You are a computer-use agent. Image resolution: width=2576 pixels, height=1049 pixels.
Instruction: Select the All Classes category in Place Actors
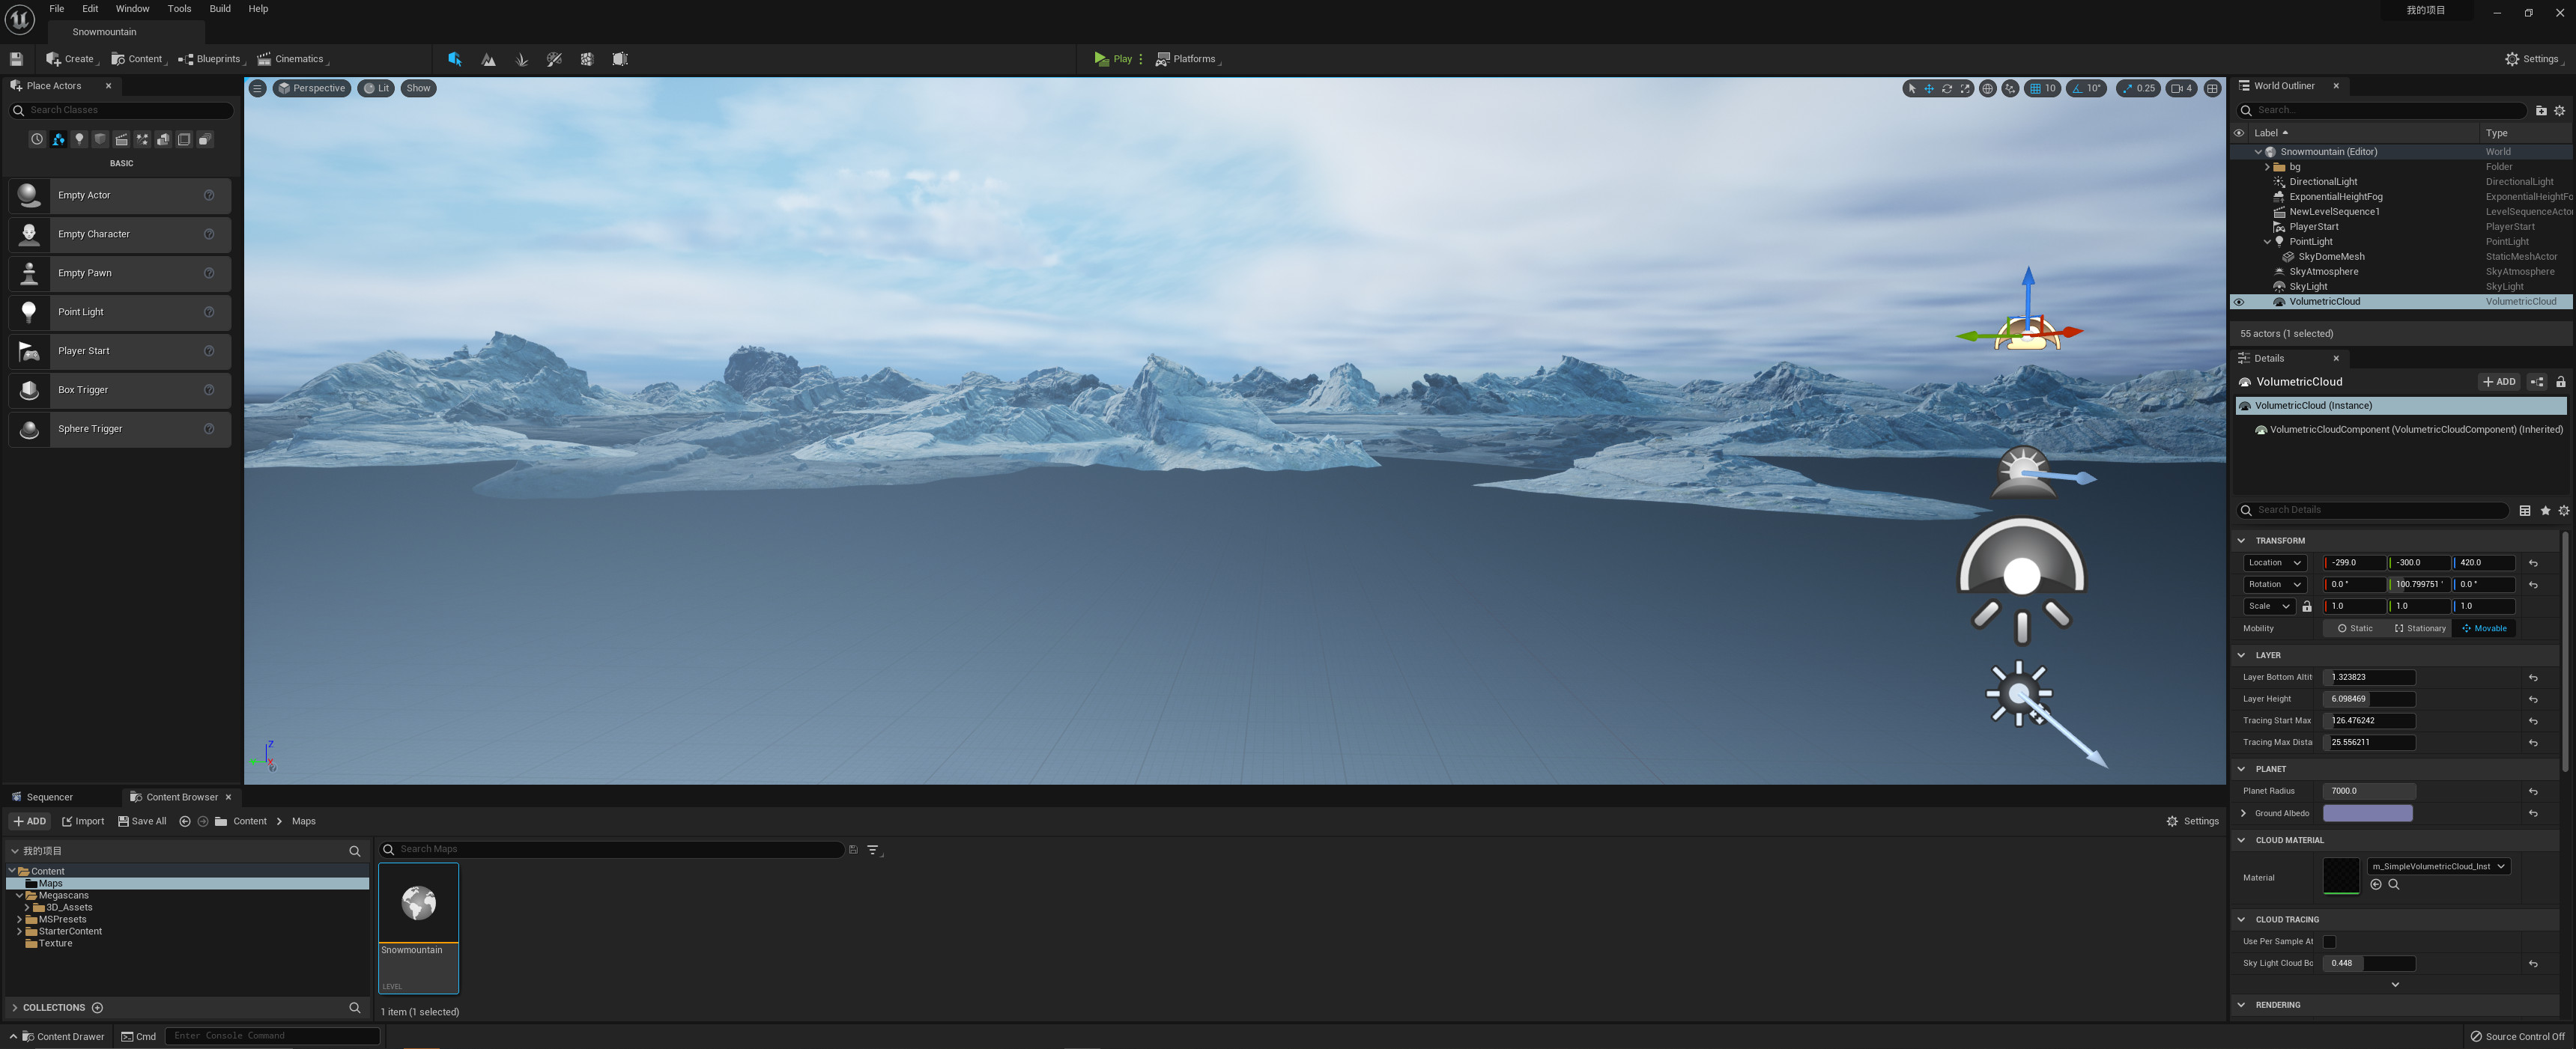pyautogui.click(x=205, y=139)
